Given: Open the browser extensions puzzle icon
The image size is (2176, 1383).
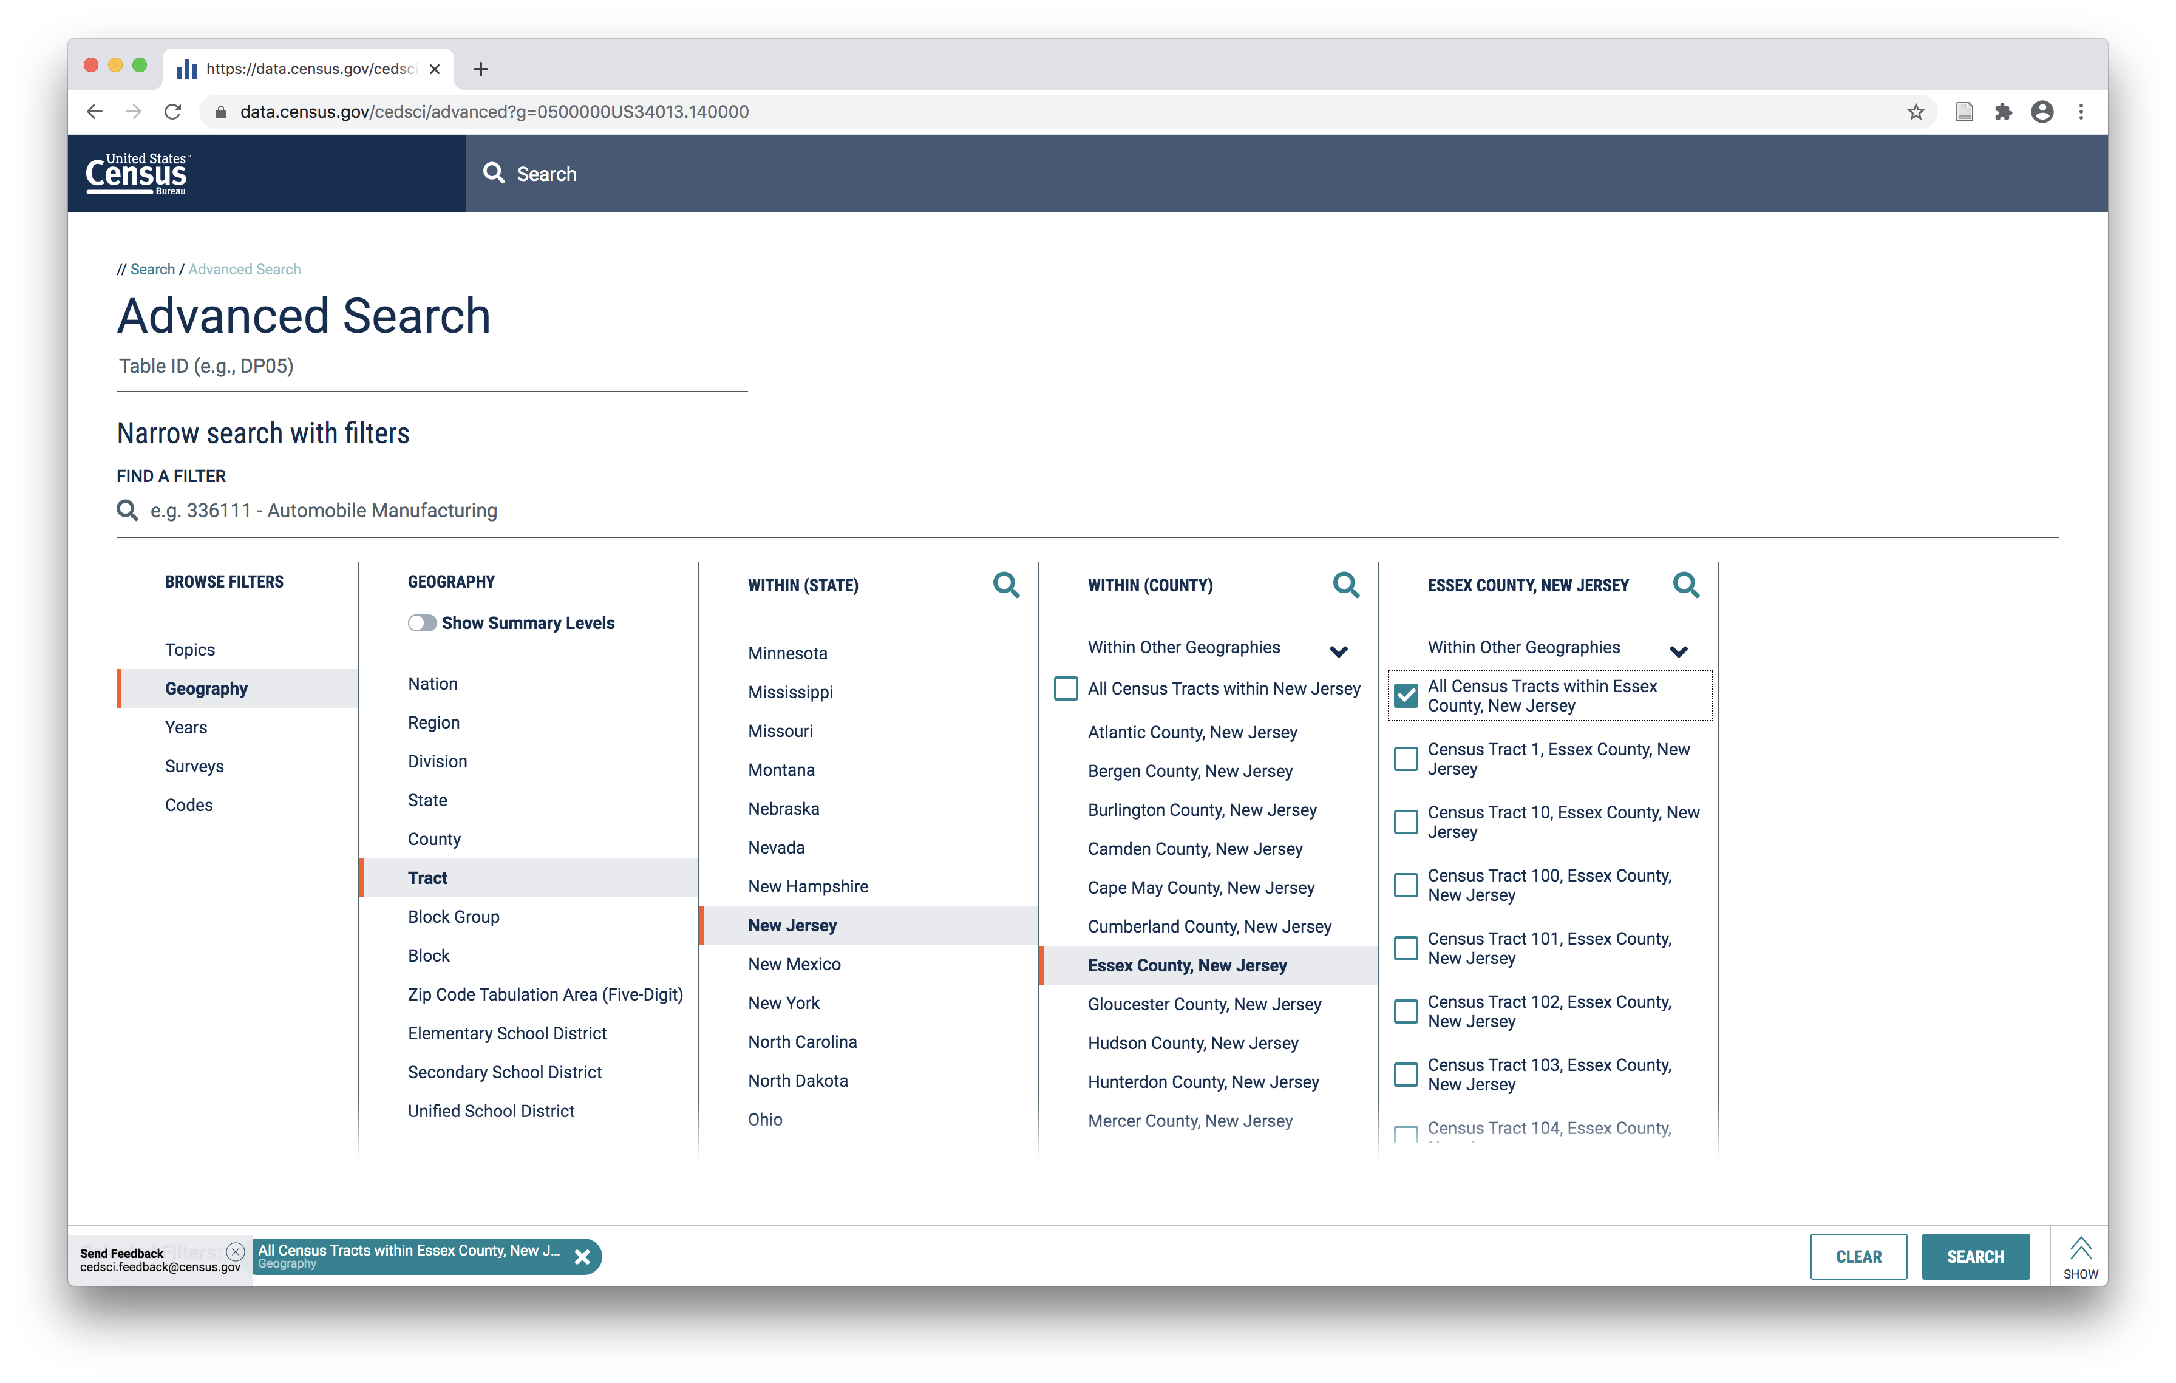Looking at the screenshot, I should [x=2004, y=112].
